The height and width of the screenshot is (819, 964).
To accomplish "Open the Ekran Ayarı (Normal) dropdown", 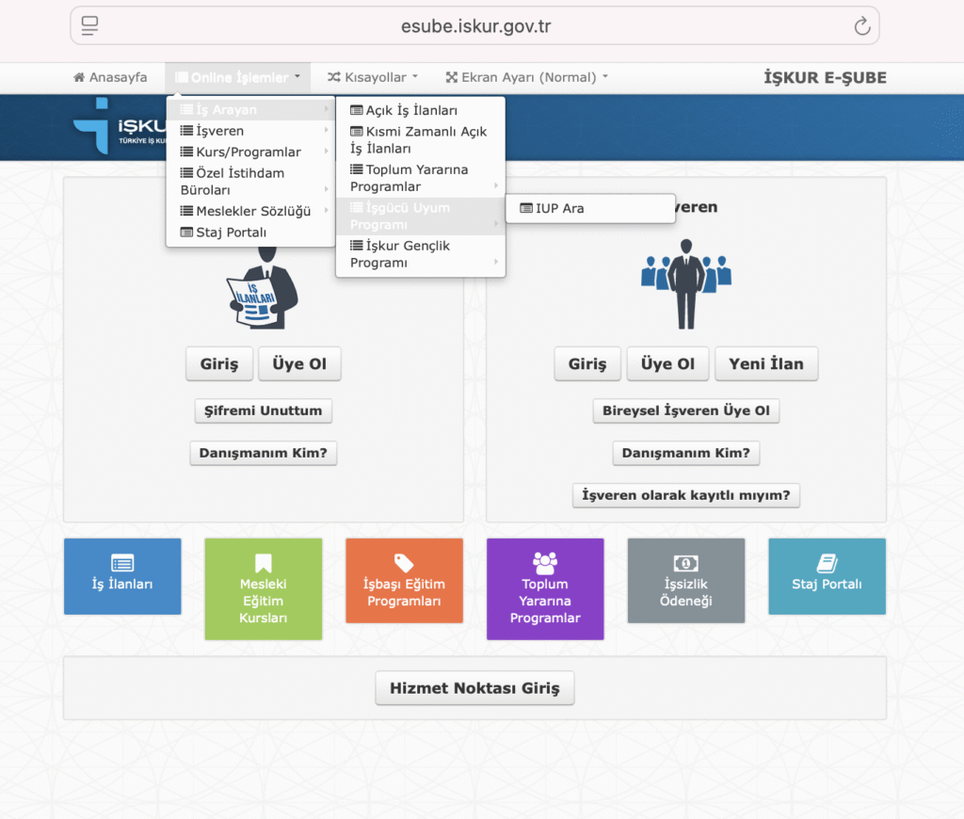I will (527, 77).
